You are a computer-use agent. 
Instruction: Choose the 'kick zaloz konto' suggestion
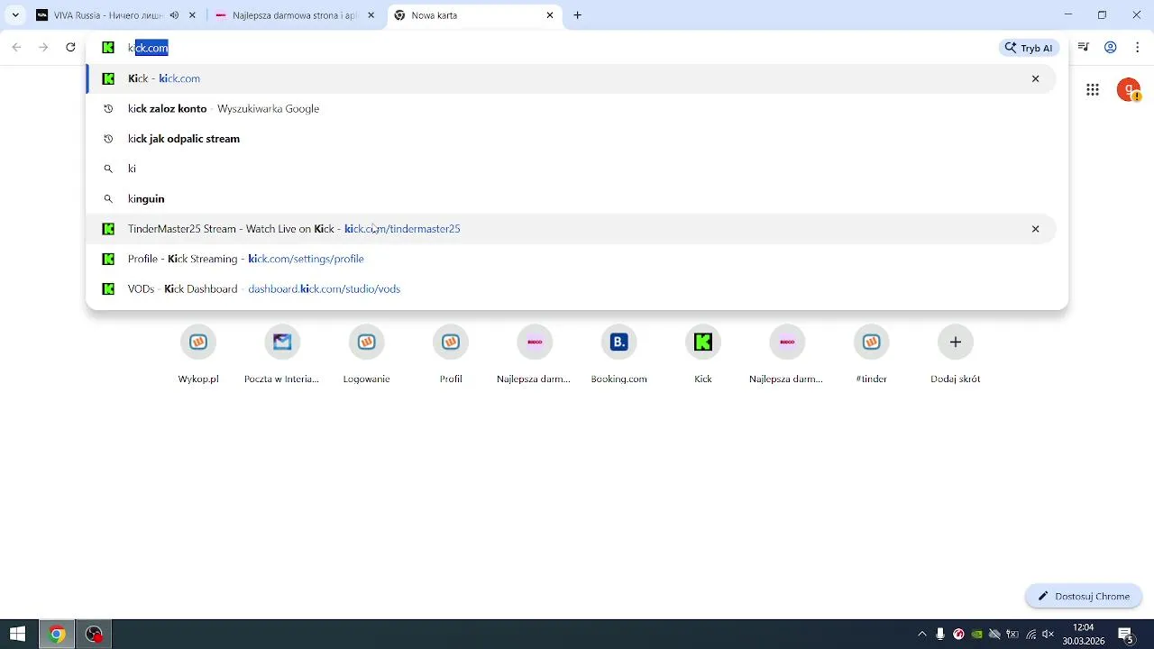tap(572, 108)
